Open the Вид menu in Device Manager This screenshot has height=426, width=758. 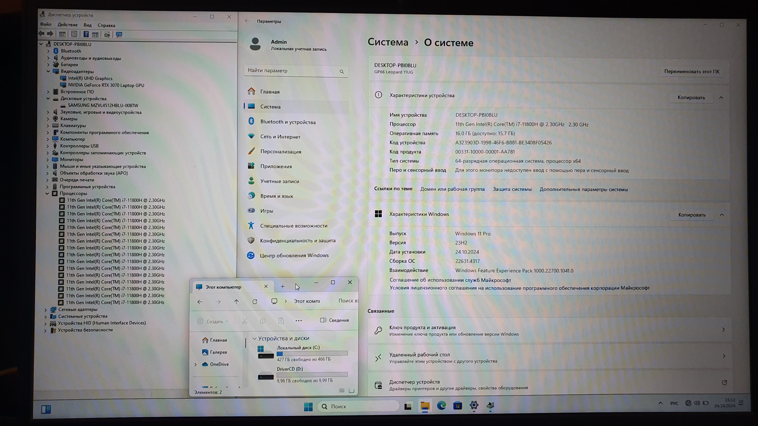[87, 25]
